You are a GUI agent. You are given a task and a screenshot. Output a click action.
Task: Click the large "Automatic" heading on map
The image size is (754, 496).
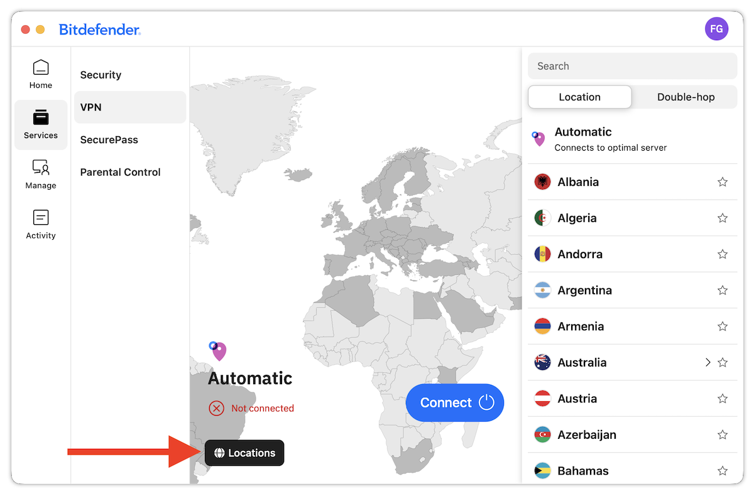250,378
